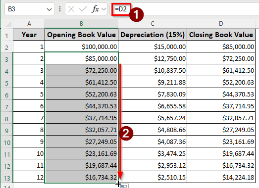Select Opening Book Value cell $37,714.95 in row 8
Screen dimensions: 259x188
tap(81, 118)
